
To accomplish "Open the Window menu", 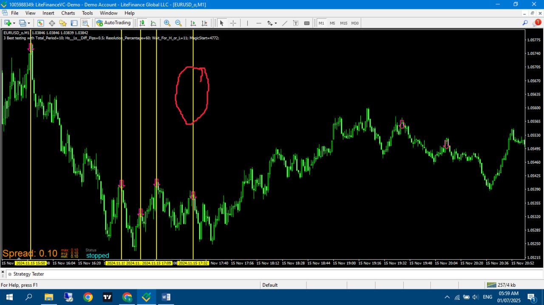I will (109, 13).
